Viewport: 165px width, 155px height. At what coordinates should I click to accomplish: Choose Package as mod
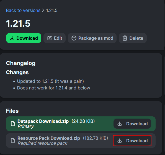(x=92, y=38)
